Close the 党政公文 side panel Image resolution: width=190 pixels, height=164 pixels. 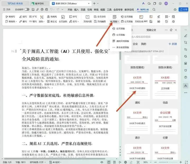click(x=176, y=30)
